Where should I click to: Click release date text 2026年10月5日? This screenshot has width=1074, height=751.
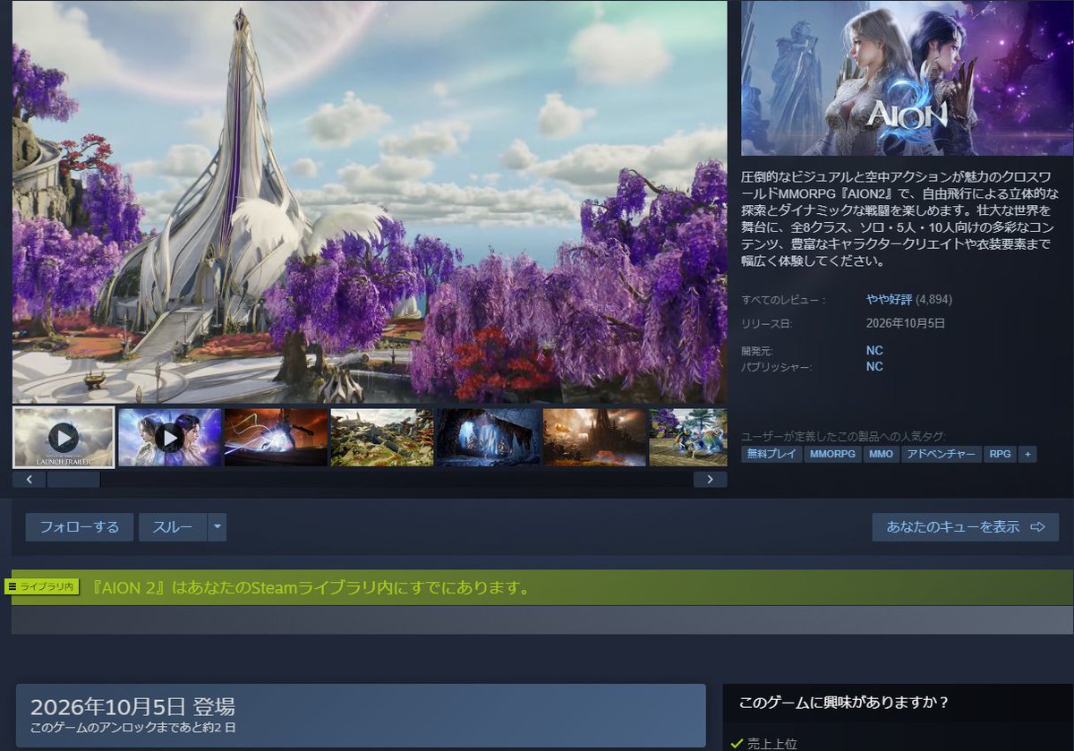coord(906,323)
